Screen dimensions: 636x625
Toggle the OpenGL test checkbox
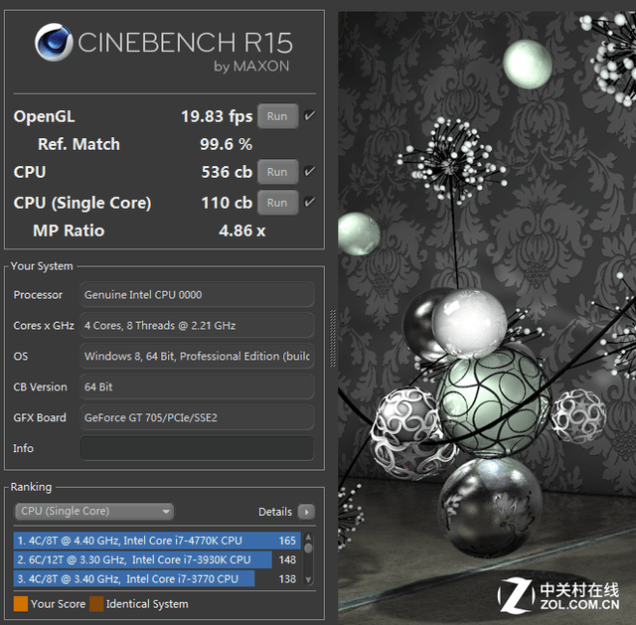[x=309, y=116]
